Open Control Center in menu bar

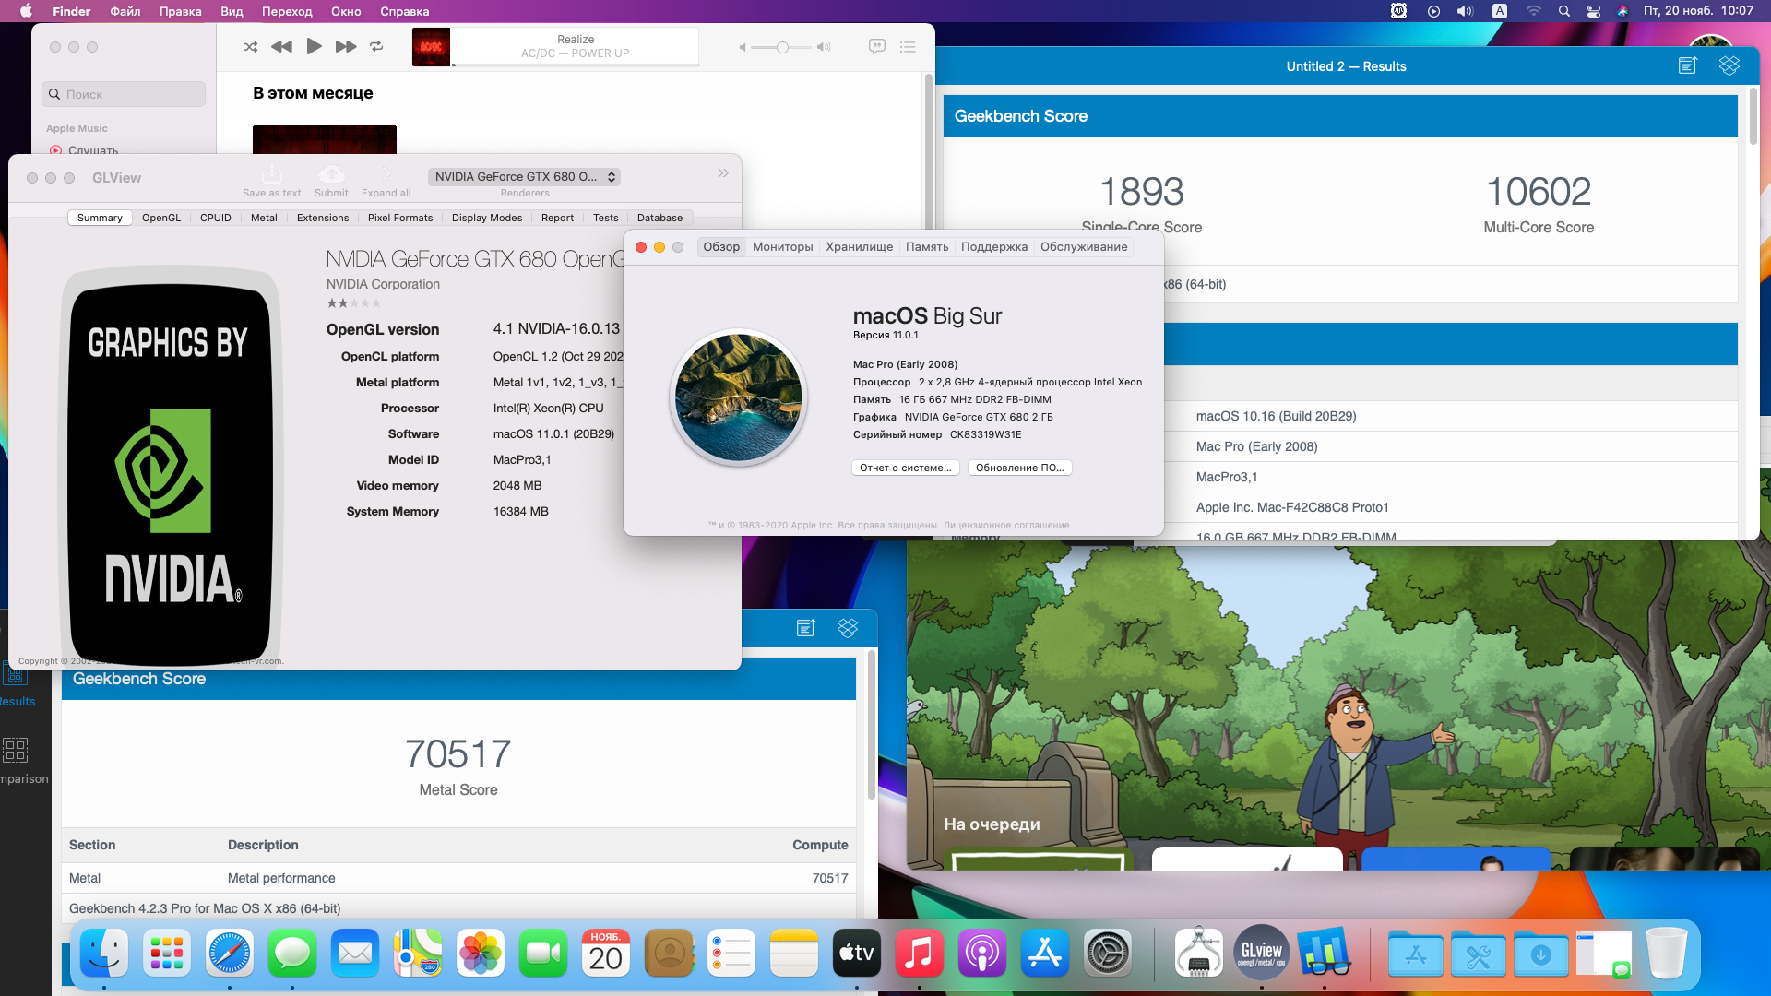pyautogui.click(x=1593, y=11)
